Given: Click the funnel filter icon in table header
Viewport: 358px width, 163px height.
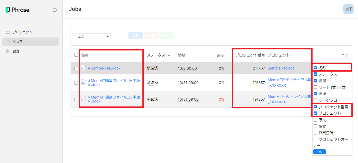Looking at the screenshot, I should pyautogui.click(x=343, y=55).
